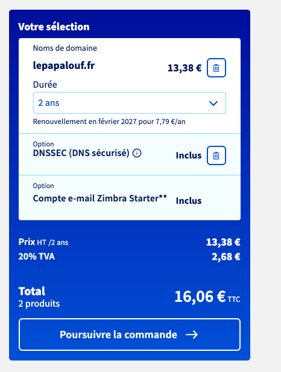Viewport: 281px width, 372px height.
Task: Click the 13,38 € domain price
Action: (x=185, y=68)
